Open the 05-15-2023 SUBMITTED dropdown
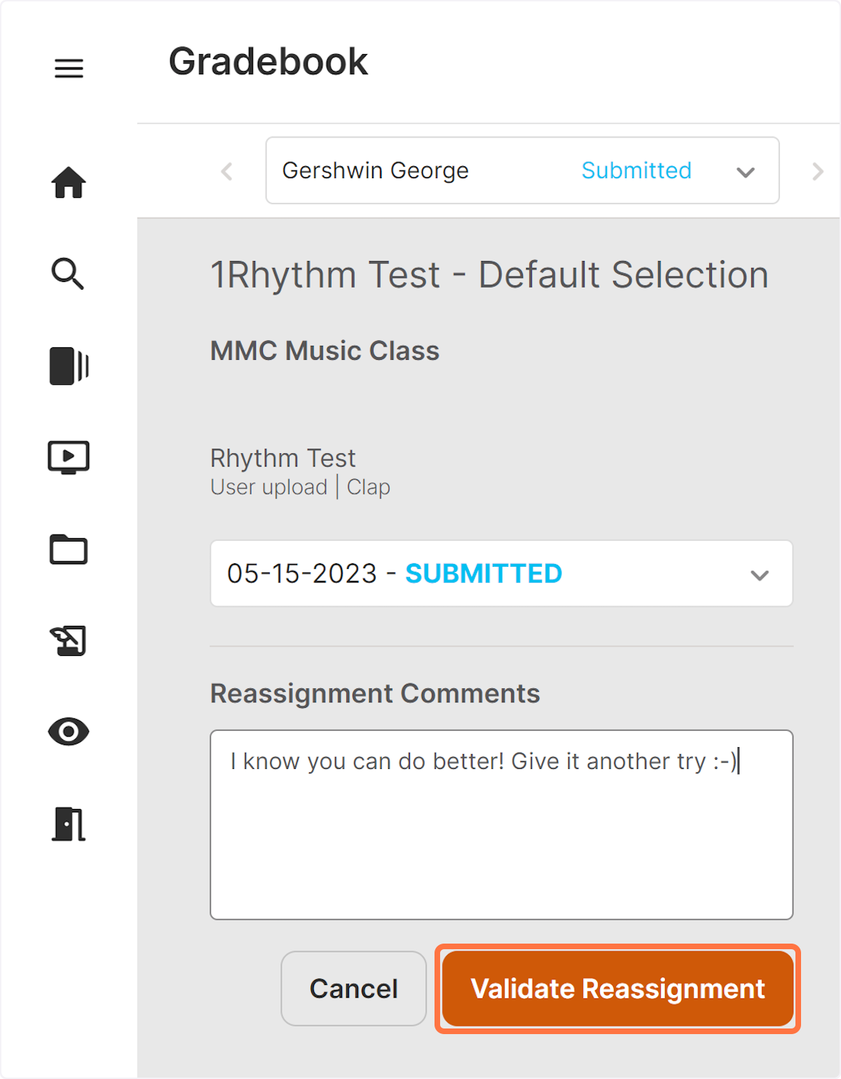Viewport: 841px width, 1079px height. pos(502,573)
